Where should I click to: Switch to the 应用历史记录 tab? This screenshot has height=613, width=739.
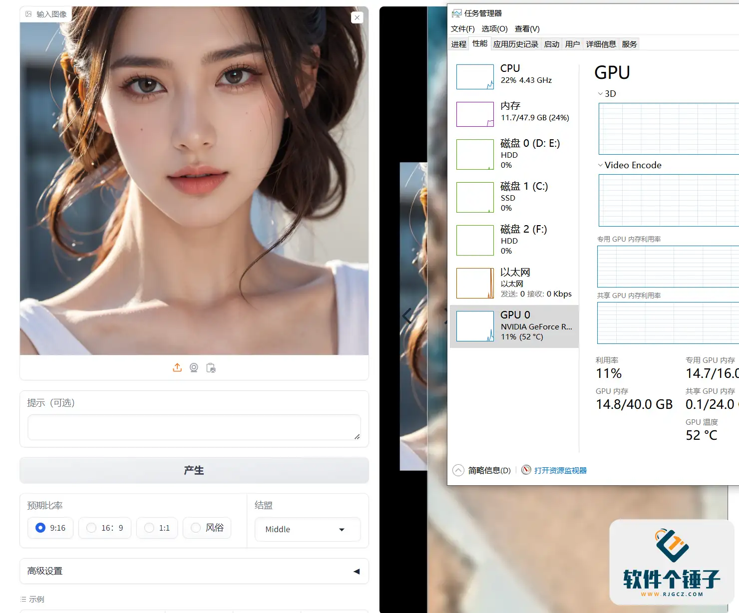[x=516, y=44]
